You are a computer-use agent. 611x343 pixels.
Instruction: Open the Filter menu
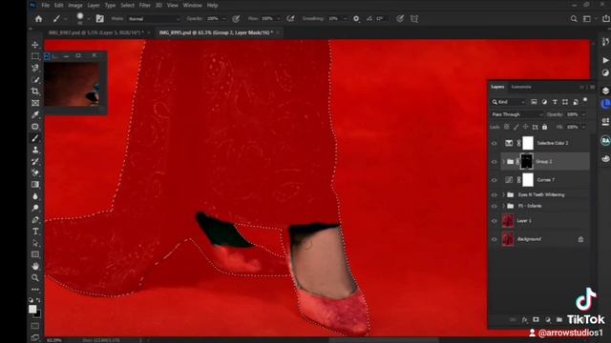click(144, 6)
